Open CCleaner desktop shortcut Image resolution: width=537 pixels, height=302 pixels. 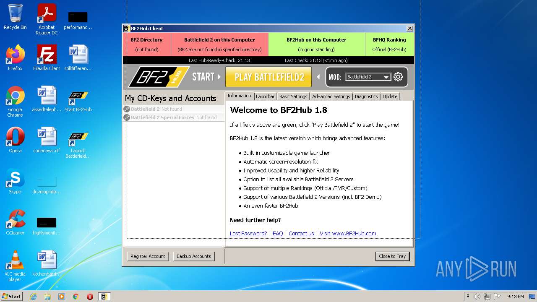[x=15, y=222]
